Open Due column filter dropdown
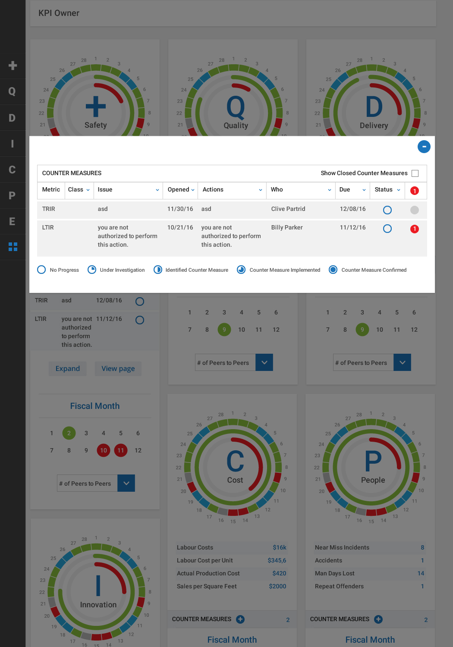The image size is (453, 647). (x=364, y=190)
